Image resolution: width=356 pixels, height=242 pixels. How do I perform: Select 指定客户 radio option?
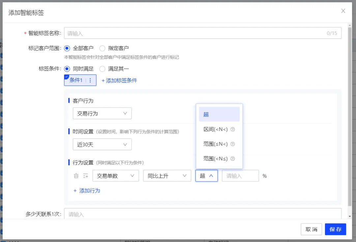click(102, 48)
